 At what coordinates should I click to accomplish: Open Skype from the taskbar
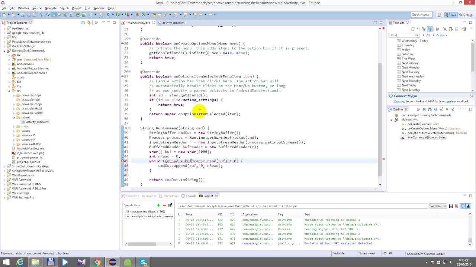[143, 262]
